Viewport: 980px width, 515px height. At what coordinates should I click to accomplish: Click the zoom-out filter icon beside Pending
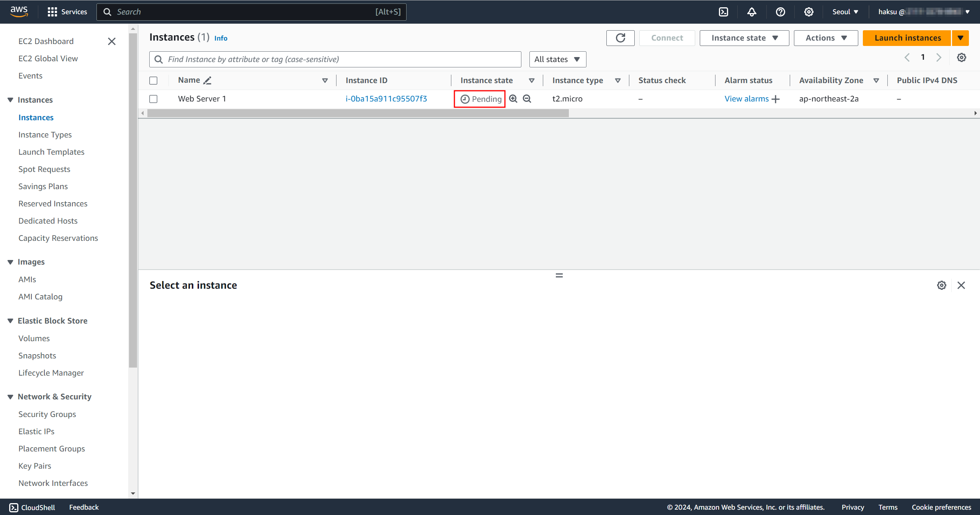coord(527,99)
